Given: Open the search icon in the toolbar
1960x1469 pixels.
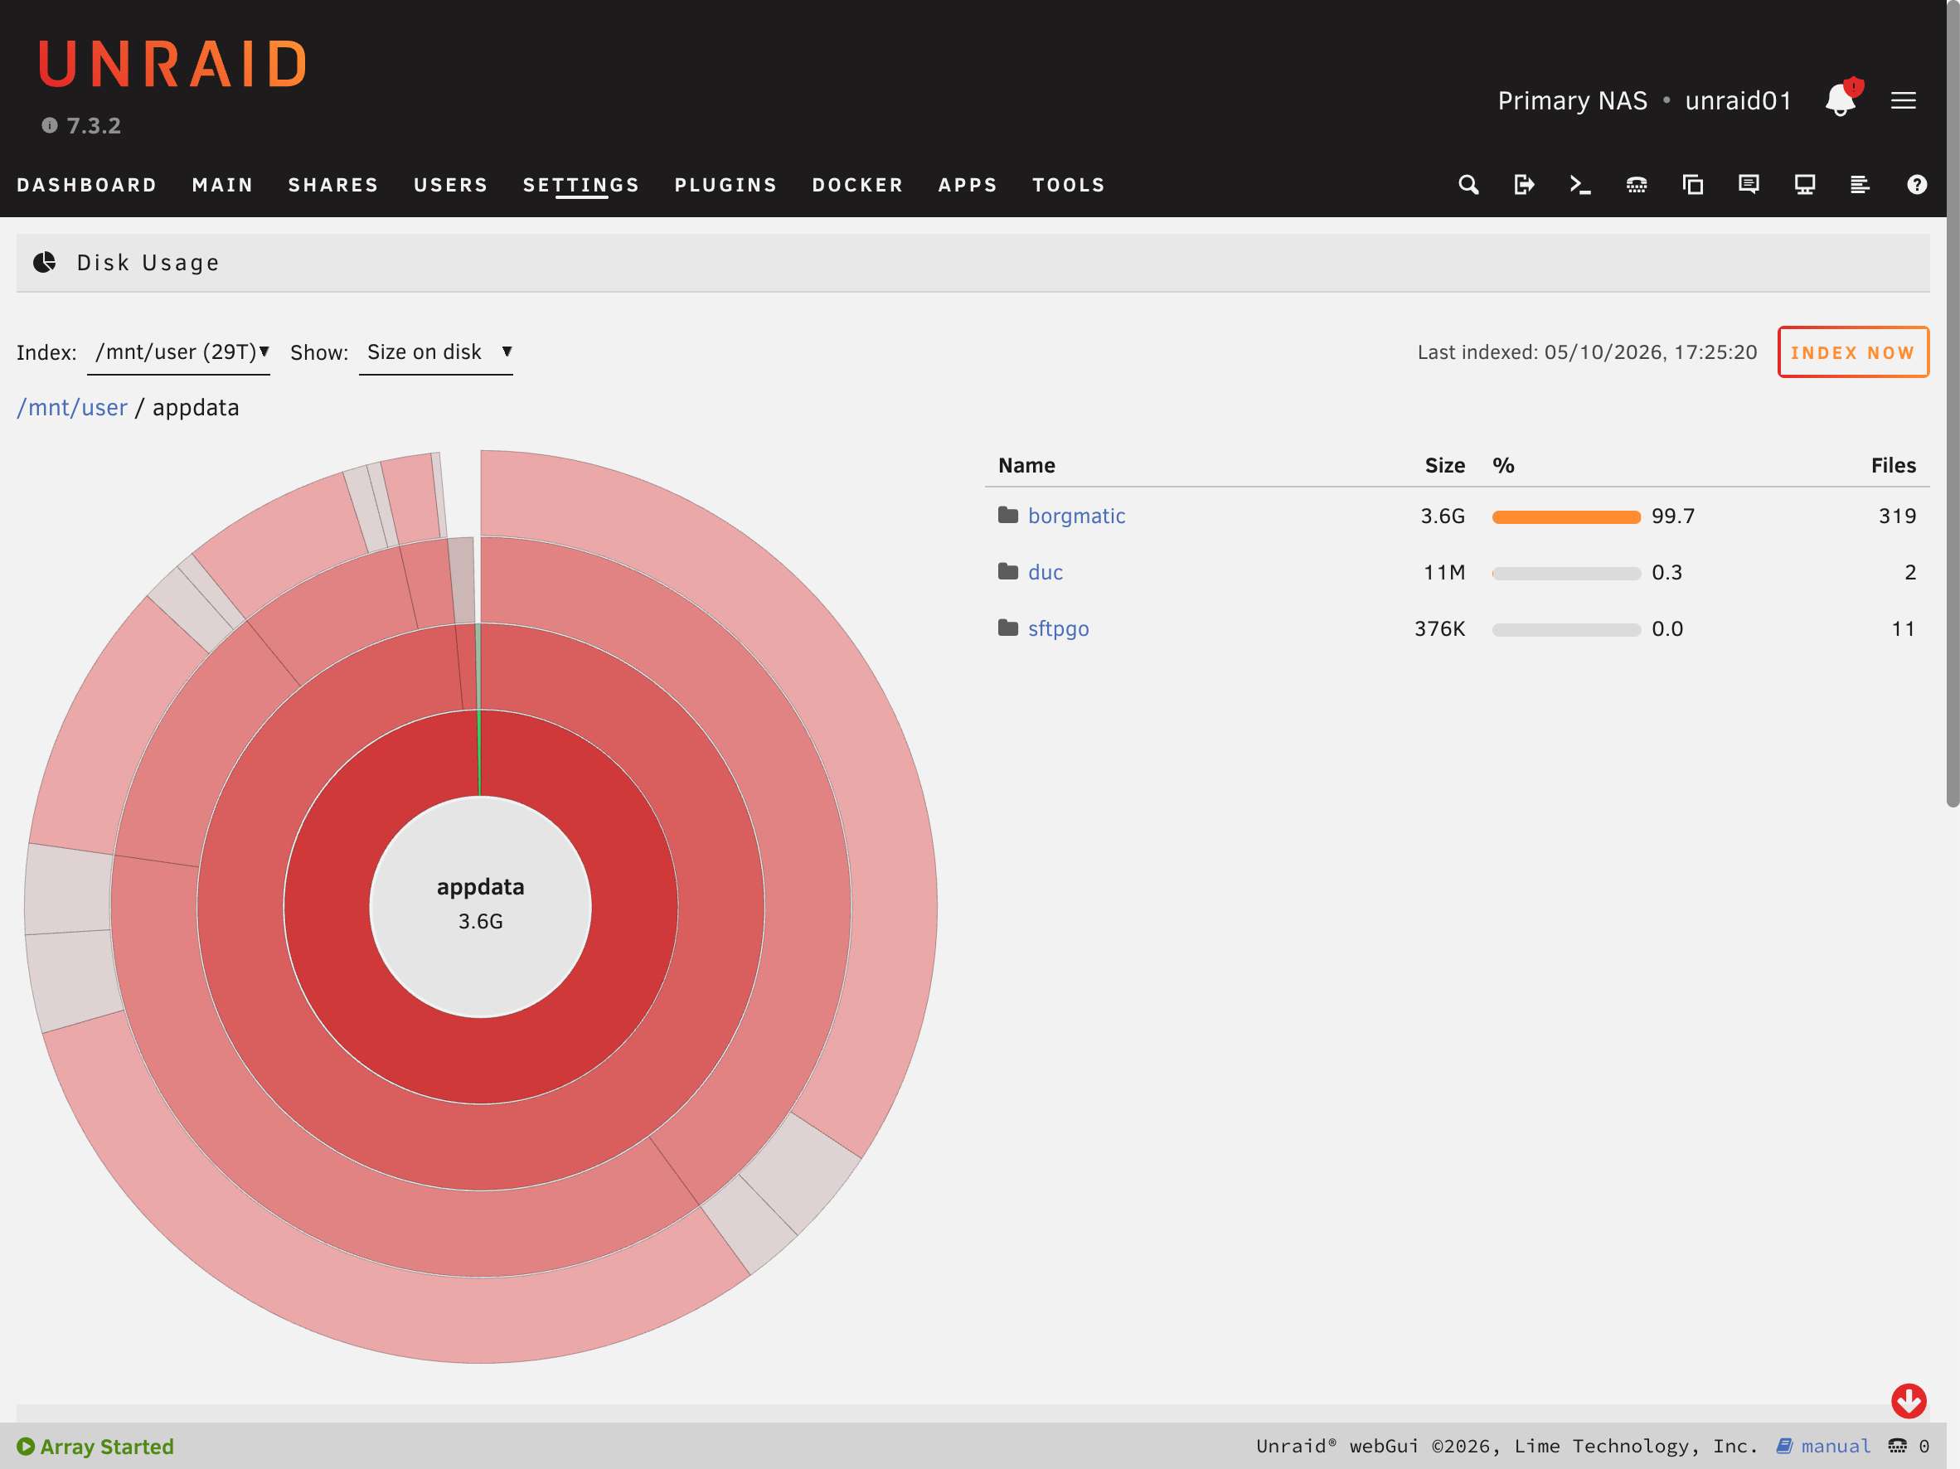Looking at the screenshot, I should tap(1468, 184).
